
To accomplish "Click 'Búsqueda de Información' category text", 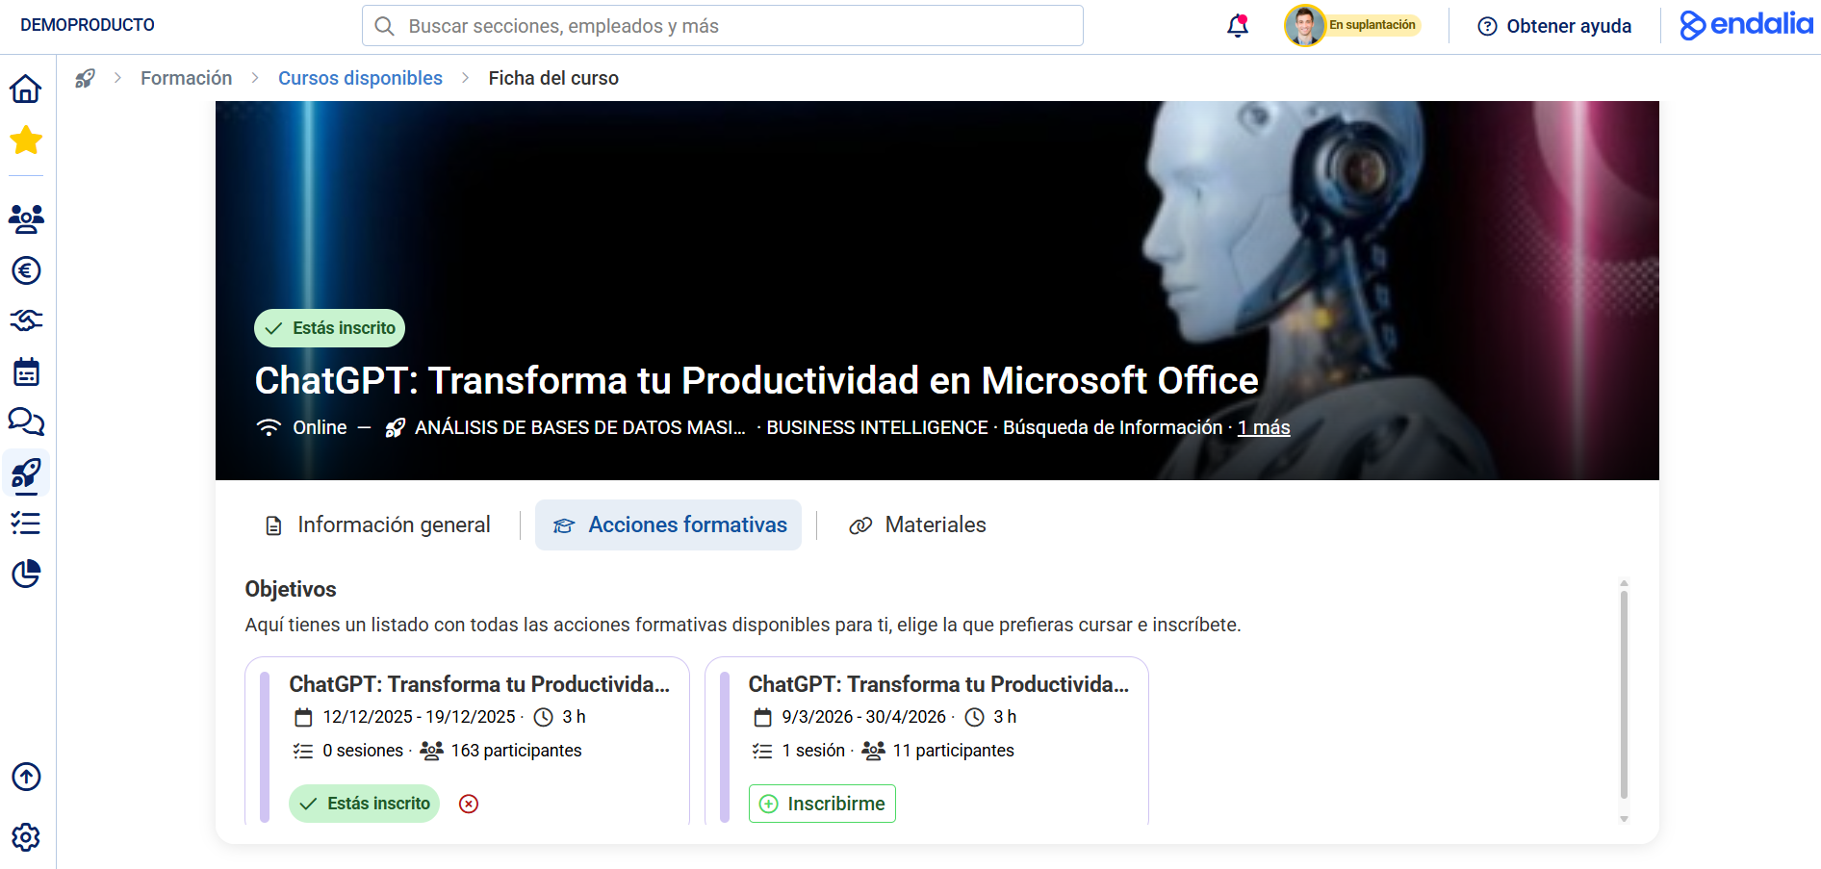I will click(1113, 427).
